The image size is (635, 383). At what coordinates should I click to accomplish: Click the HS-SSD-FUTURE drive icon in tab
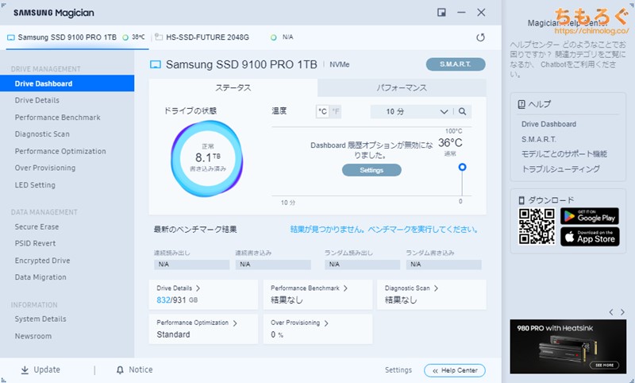(159, 37)
